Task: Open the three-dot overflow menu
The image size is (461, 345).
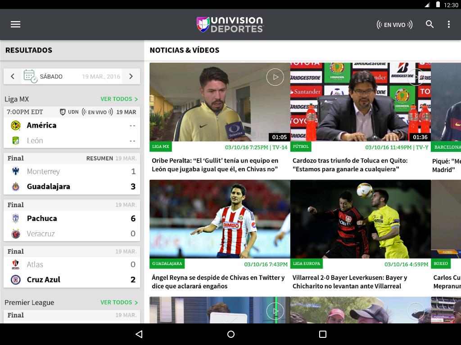Action: (x=449, y=24)
